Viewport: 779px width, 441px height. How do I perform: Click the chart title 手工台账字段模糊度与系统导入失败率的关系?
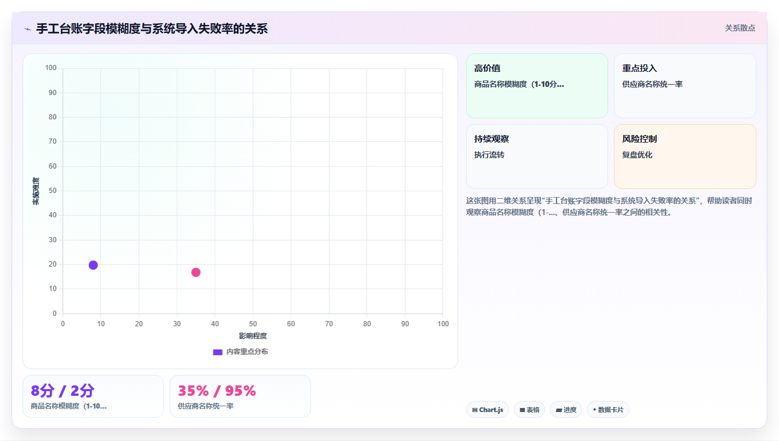tap(152, 28)
